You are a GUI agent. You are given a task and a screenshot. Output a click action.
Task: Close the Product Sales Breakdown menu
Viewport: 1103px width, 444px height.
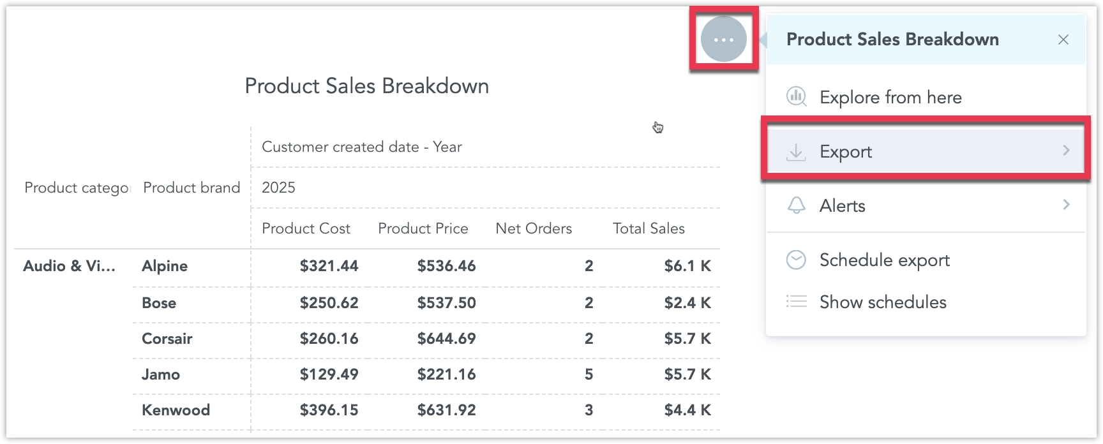coord(1063,40)
